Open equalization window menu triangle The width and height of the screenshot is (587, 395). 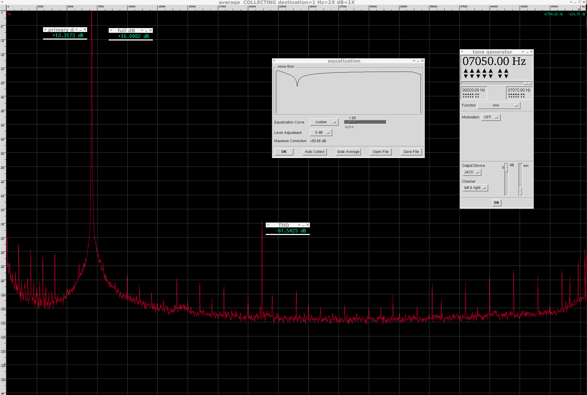(x=274, y=61)
